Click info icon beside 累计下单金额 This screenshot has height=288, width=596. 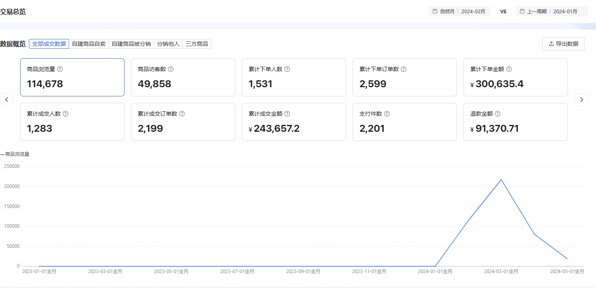pyautogui.click(x=509, y=69)
